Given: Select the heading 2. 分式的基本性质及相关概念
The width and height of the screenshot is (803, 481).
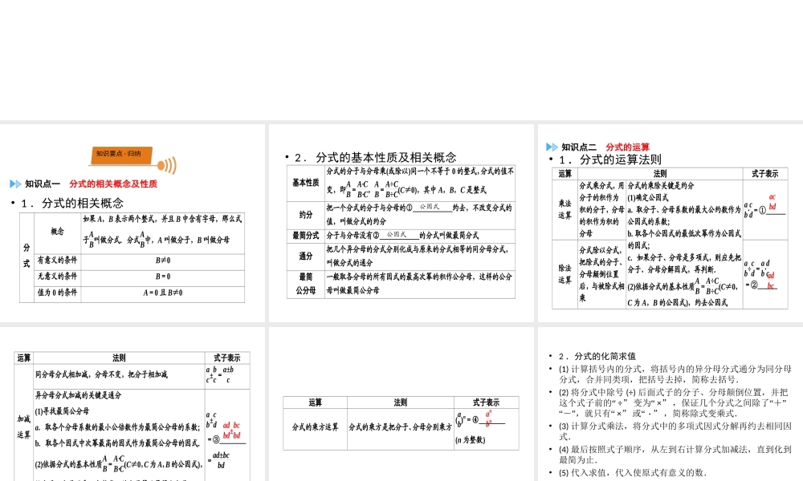Looking at the screenshot, I should pyautogui.click(x=376, y=157).
